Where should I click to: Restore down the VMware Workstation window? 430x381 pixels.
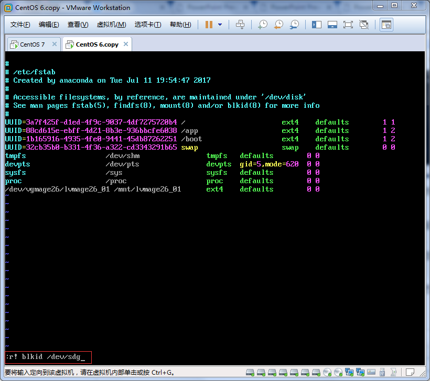pyautogui.click(x=394, y=5)
